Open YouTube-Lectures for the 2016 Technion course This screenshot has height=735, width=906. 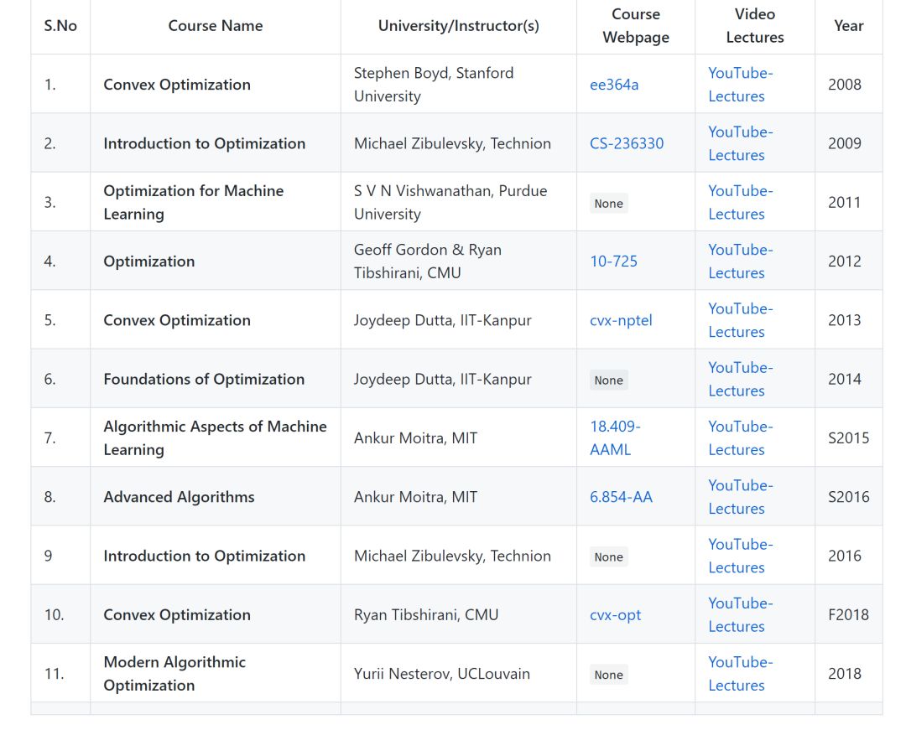pos(740,556)
